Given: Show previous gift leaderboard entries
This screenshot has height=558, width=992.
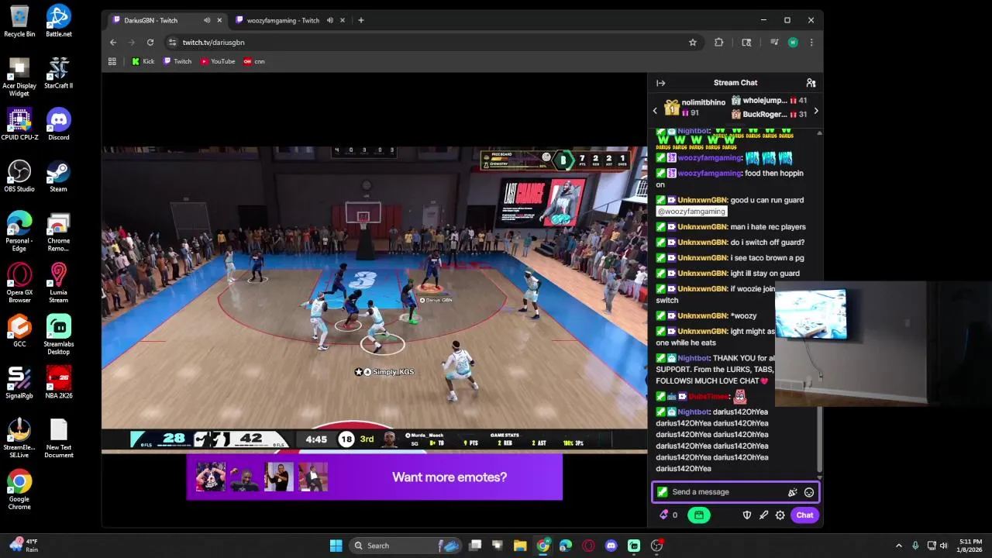Looking at the screenshot, I should pos(655,111).
